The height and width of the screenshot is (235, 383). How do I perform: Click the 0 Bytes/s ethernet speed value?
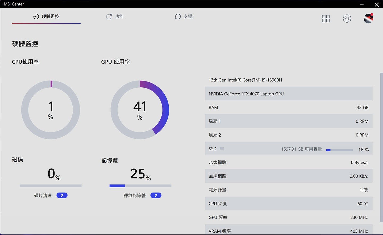[x=360, y=162]
